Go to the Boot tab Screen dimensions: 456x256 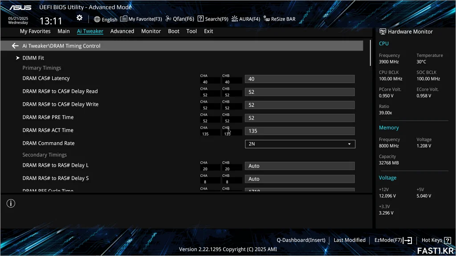pos(174,31)
